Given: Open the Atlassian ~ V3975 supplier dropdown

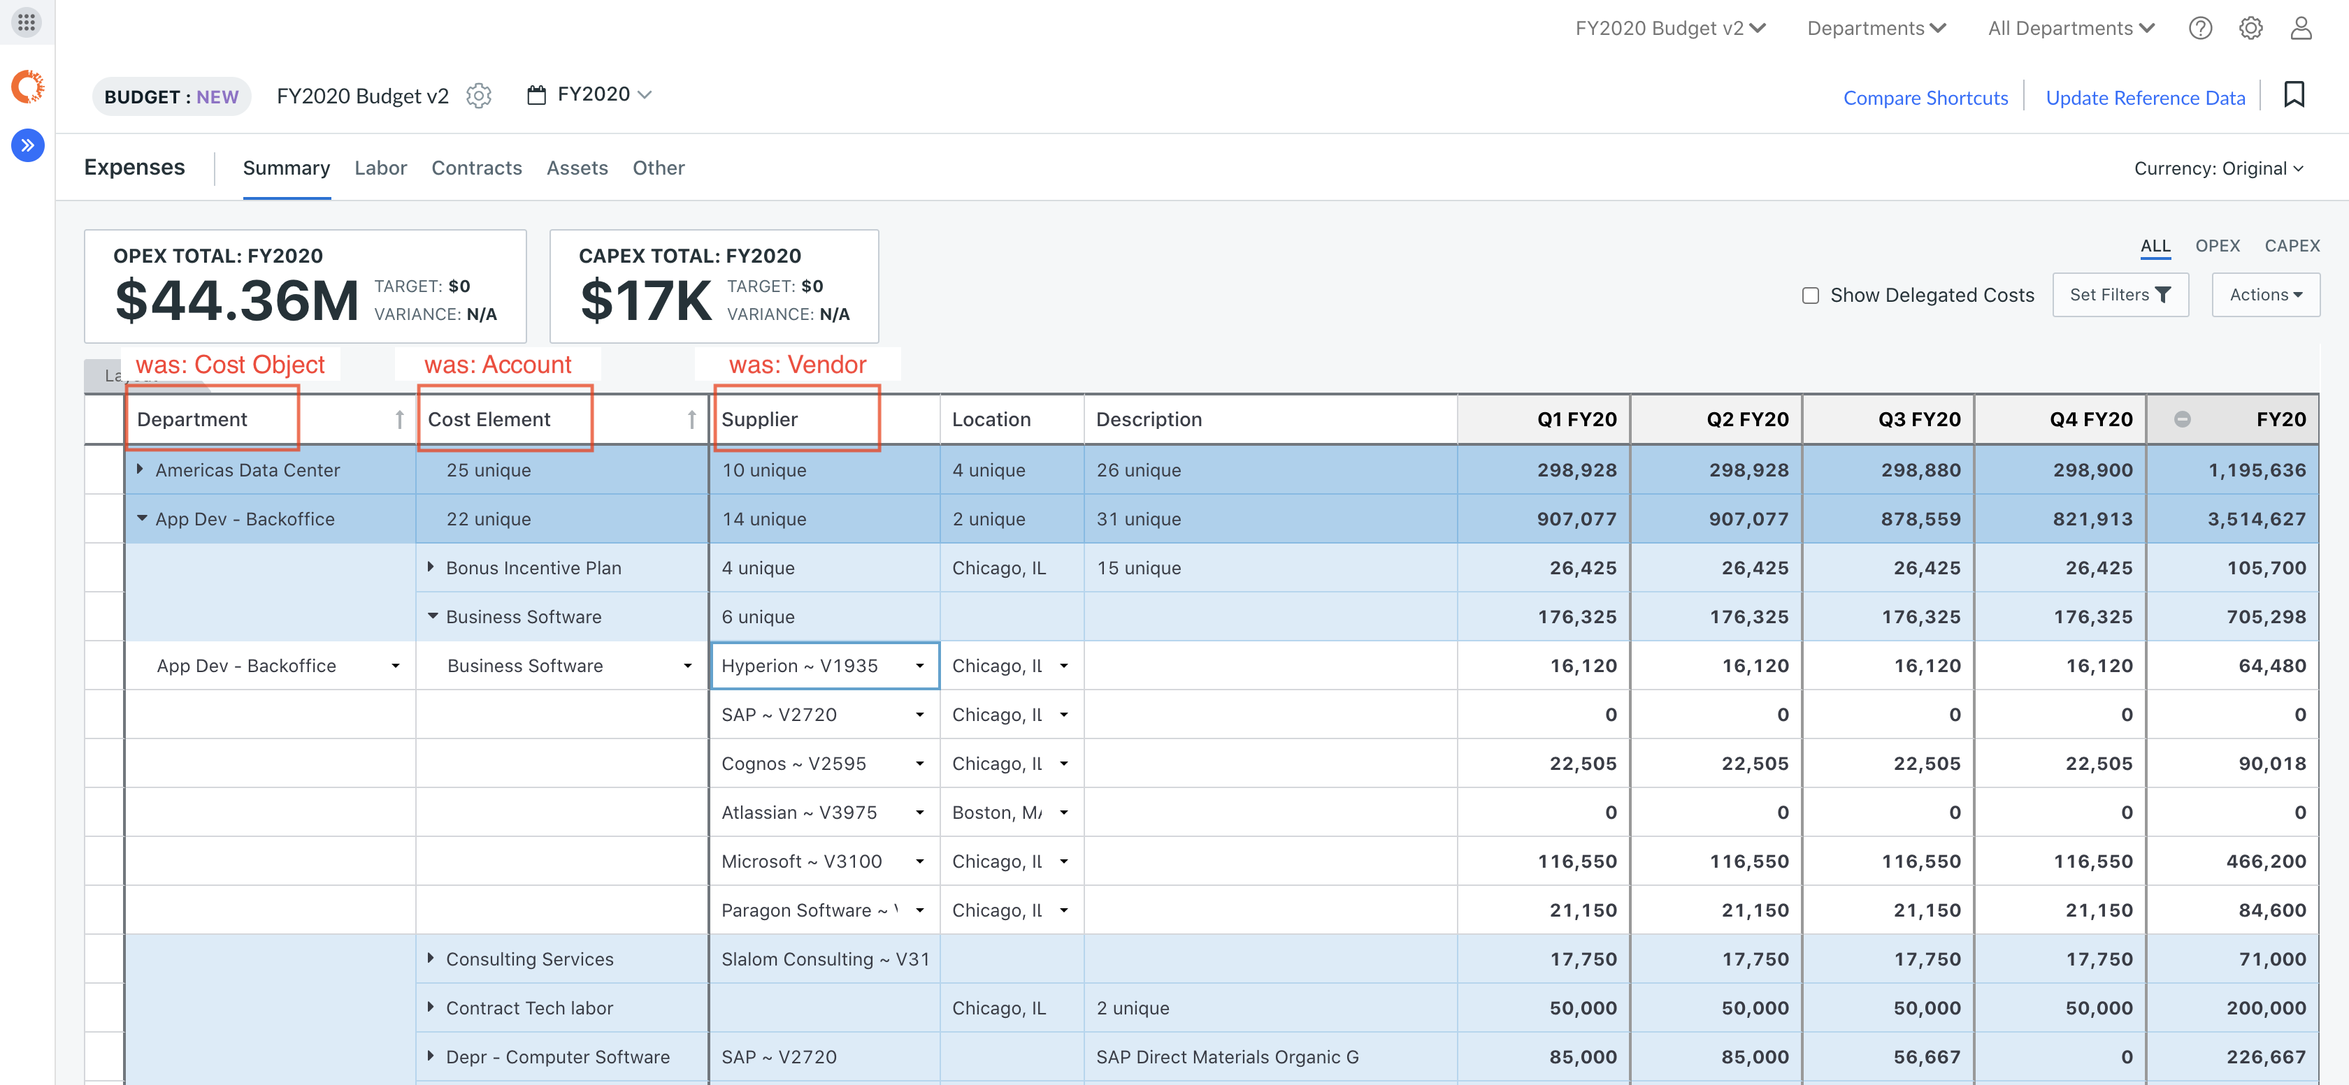Looking at the screenshot, I should click(919, 813).
